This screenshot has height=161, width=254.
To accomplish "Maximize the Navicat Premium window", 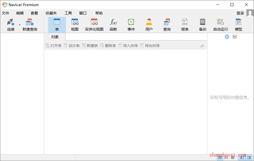I will pos(232,5).
